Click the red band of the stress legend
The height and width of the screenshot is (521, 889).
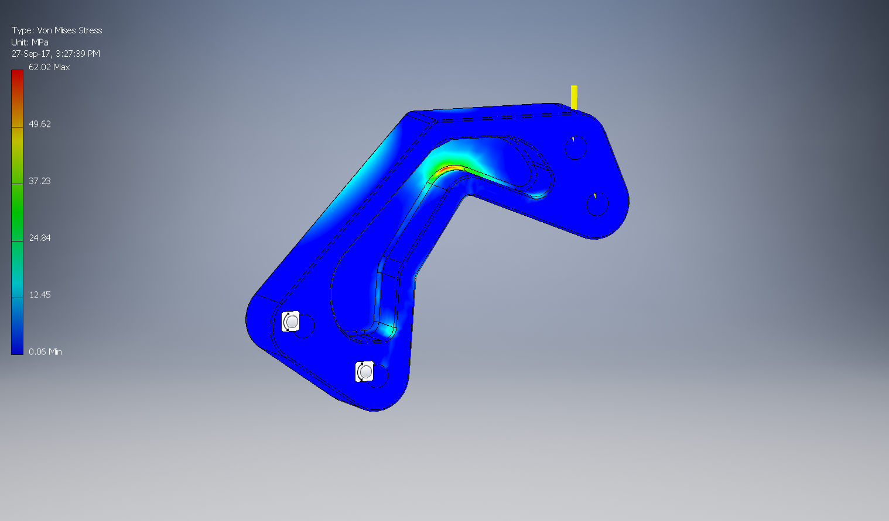pos(17,85)
